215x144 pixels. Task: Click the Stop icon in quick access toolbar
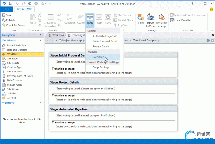point(36,4)
